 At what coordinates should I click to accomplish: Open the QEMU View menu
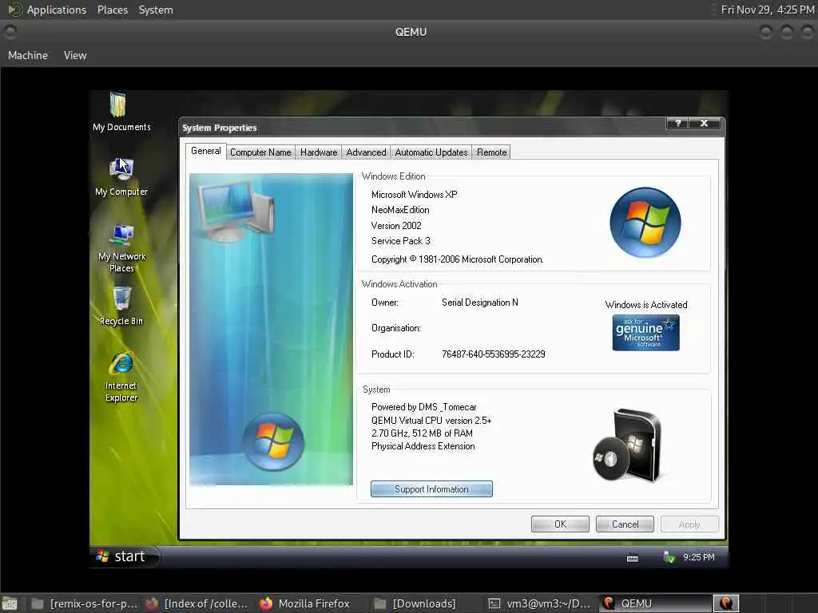(x=75, y=55)
